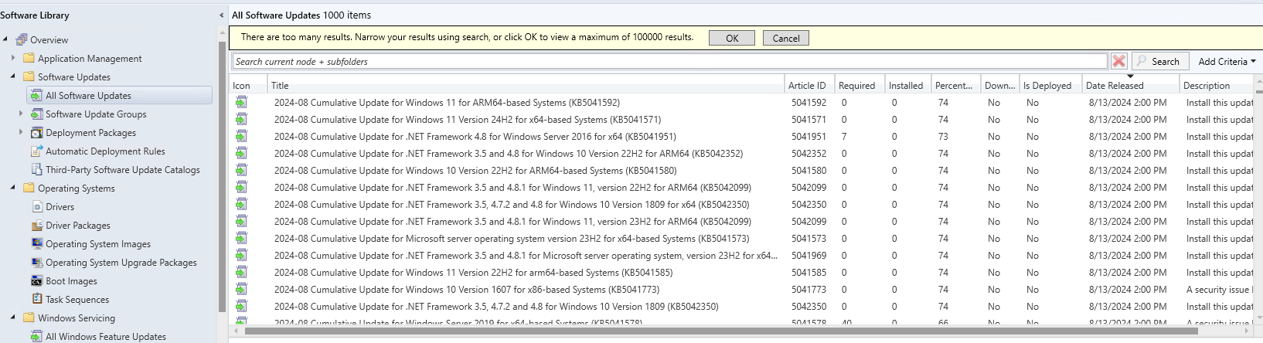Click the search current node input field
Image resolution: width=1263 pixels, height=343 pixels.
point(669,61)
